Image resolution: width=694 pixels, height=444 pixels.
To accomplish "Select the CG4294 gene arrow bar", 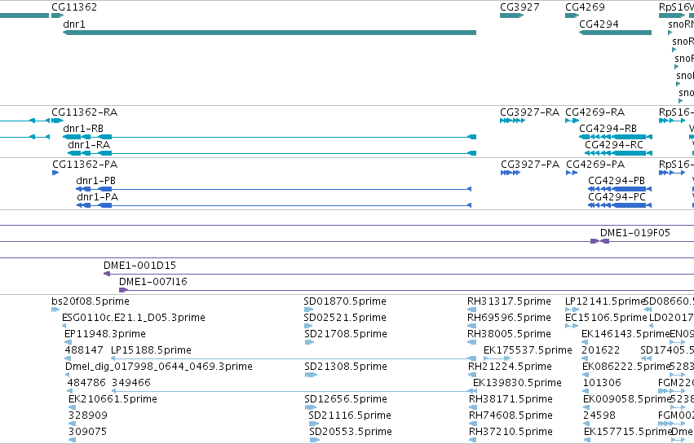I will 615,33.
